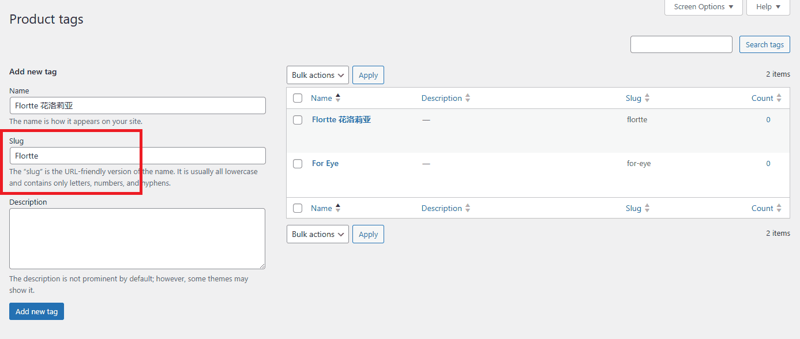Check the For Eye row checkbox
Screen dimensions: 800x339
[298, 164]
